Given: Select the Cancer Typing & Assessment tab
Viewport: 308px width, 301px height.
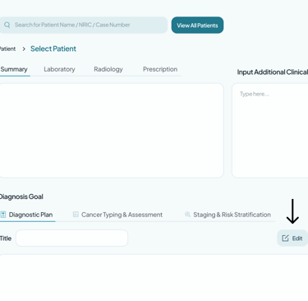Looking at the screenshot, I should click(x=117, y=215).
